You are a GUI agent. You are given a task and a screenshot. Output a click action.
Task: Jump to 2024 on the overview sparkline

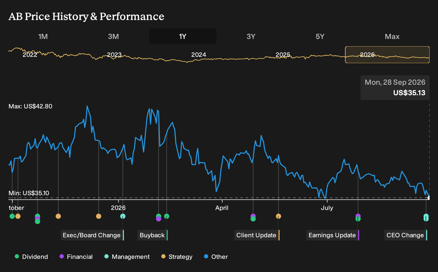199,55
